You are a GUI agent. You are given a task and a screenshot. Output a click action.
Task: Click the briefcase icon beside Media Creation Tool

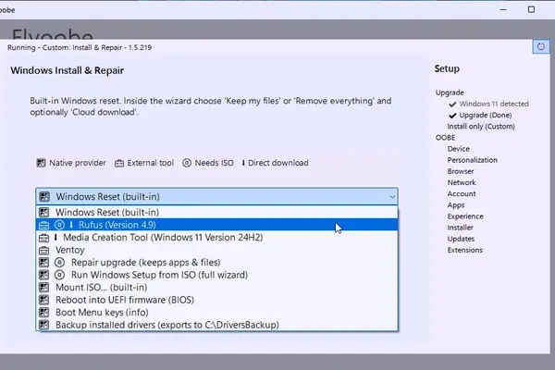(43, 237)
